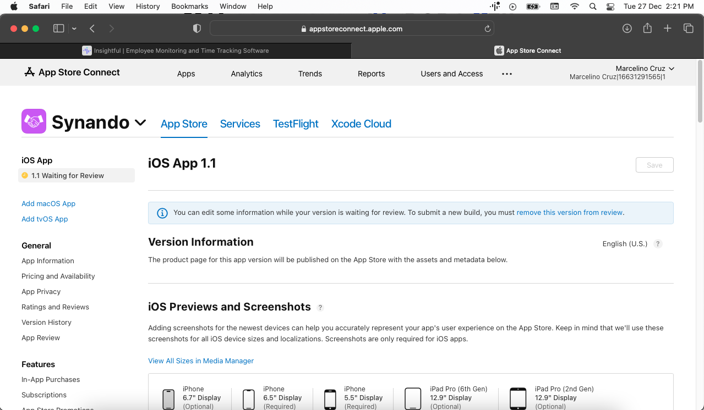Click the Synando purple handshake app icon
Viewport: 704px width, 410px height.
coord(34,121)
